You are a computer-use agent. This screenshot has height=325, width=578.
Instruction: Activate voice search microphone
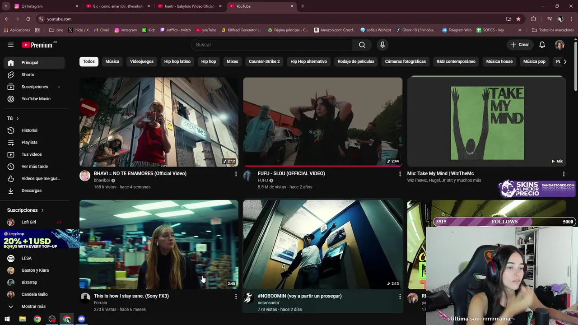382,45
